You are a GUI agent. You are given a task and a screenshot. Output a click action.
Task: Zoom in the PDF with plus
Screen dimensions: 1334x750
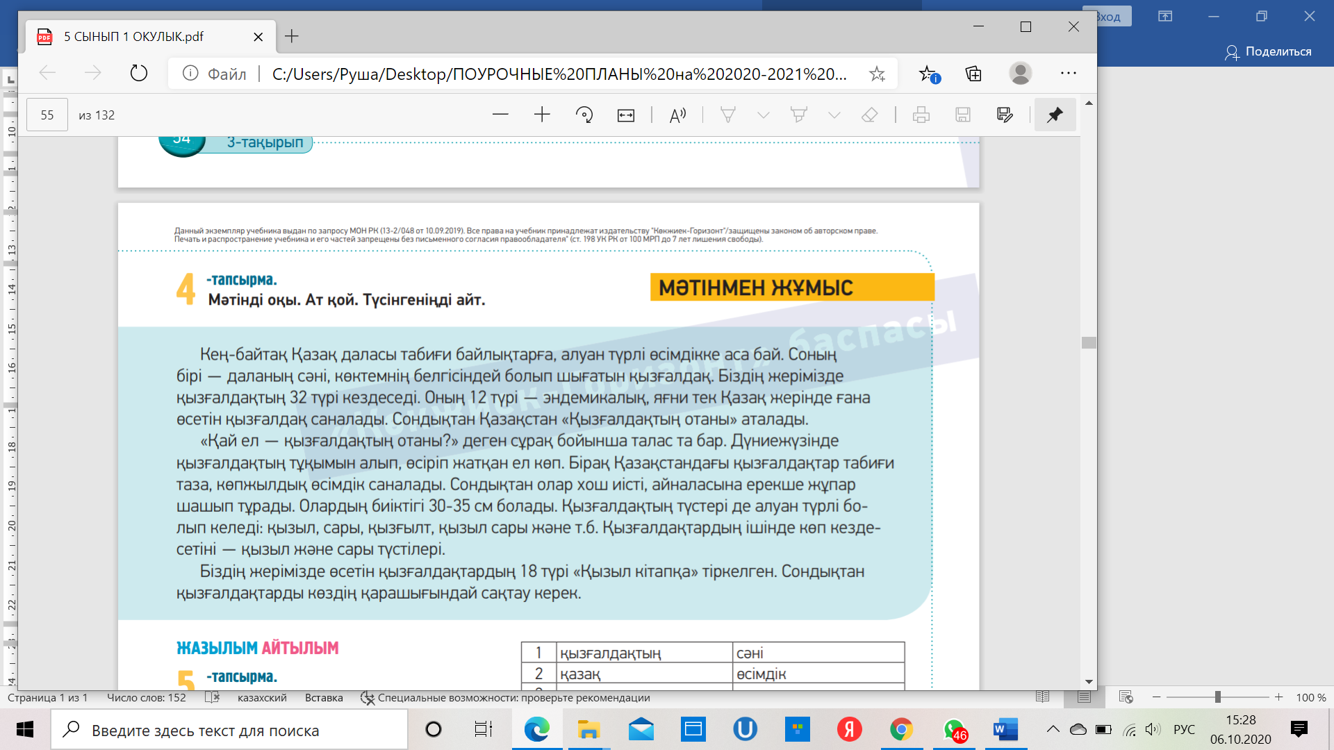coord(542,115)
